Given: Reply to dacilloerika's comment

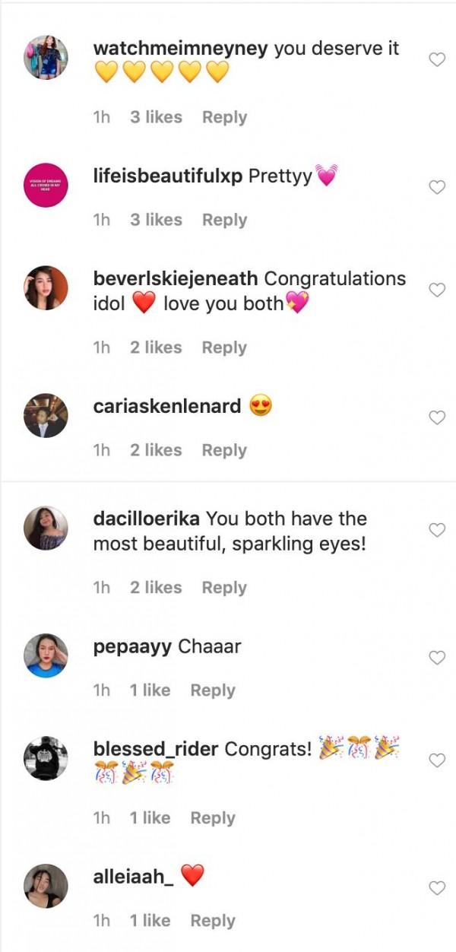Looking at the screenshot, I should (x=224, y=588).
